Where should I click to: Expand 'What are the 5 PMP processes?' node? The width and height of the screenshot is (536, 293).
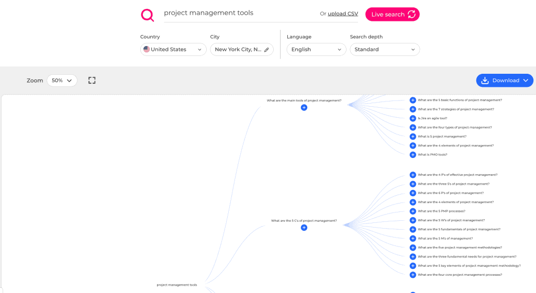tap(412, 211)
